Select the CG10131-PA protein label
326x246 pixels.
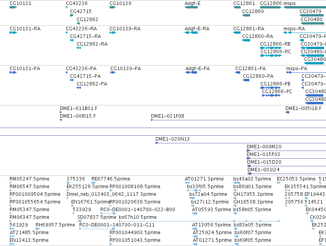click(x=25, y=69)
